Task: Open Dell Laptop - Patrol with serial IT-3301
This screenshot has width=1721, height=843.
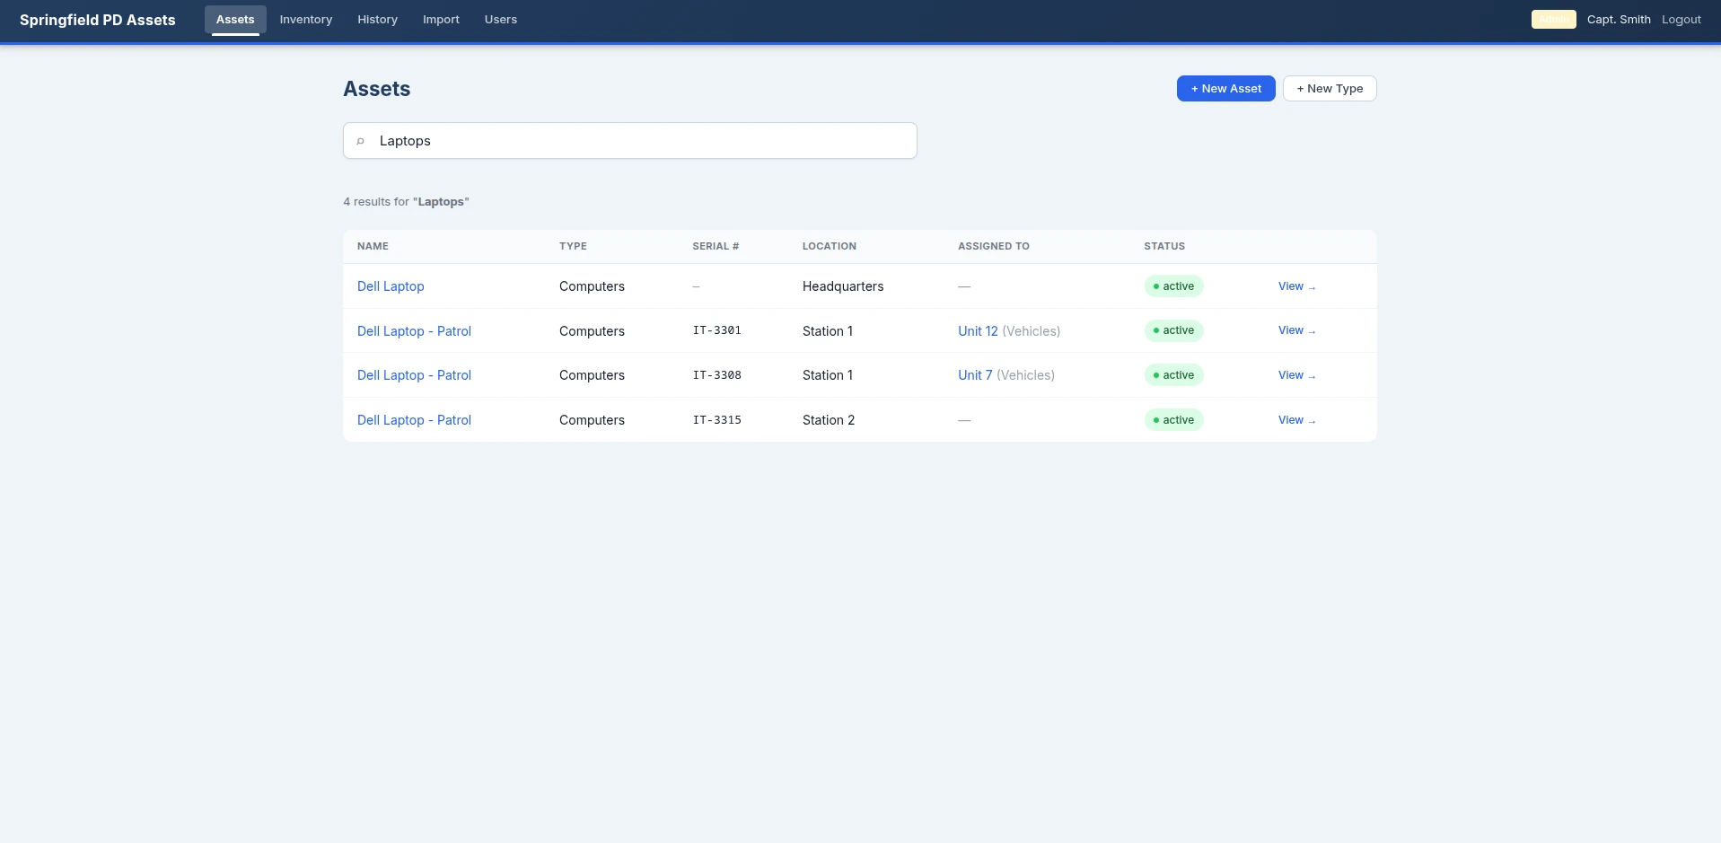Action: point(414,331)
